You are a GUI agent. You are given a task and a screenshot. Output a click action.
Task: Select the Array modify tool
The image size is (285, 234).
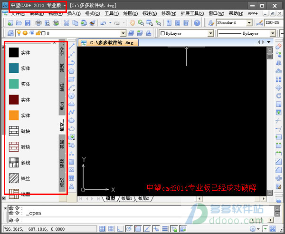(x=278, y=79)
